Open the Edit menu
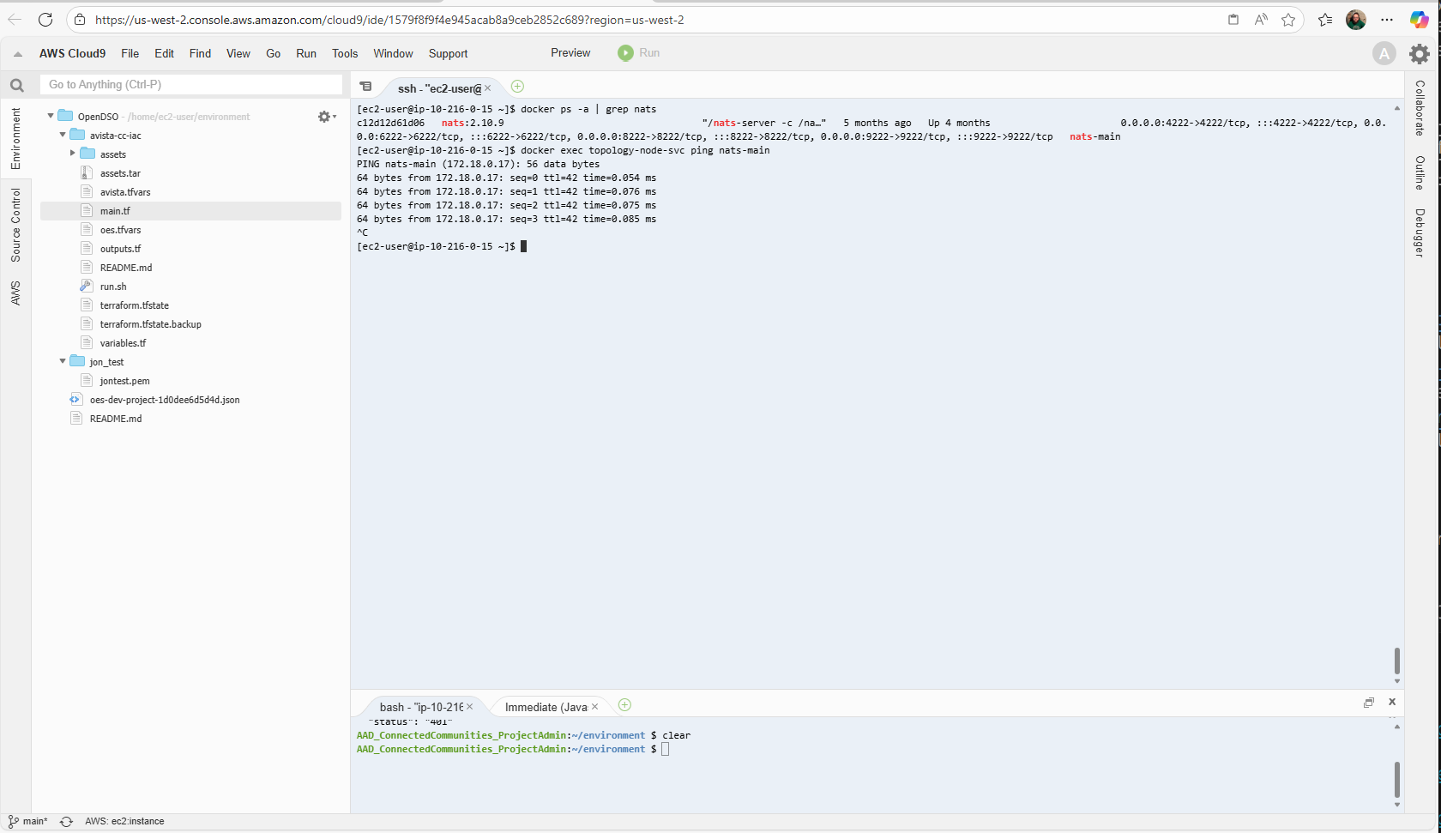The height and width of the screenshot is (833, 1441). (x=164, y=53)
